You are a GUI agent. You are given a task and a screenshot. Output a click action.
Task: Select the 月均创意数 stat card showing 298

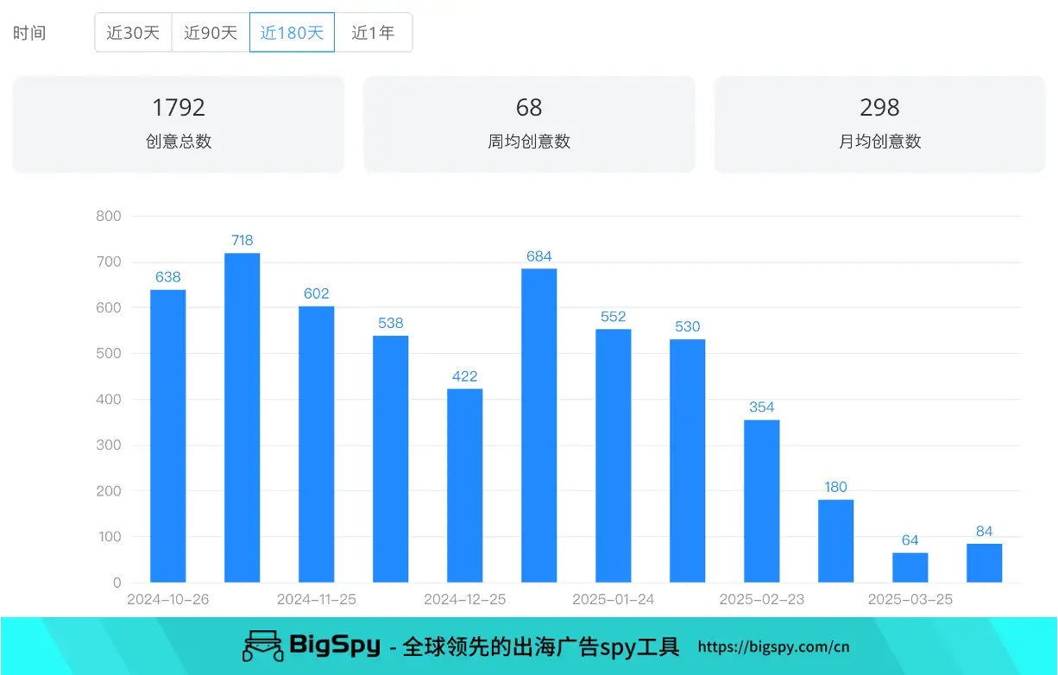tap(879, 123)
